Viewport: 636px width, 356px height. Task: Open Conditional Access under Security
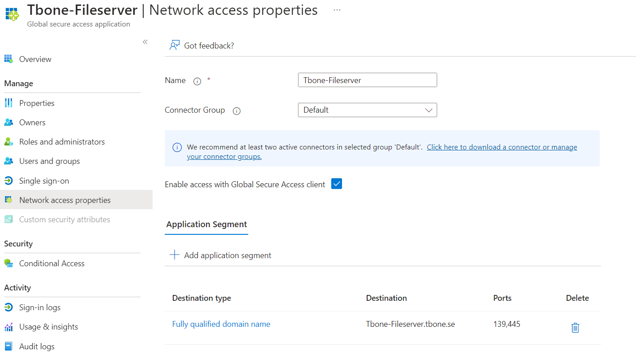tap(52, 263)
